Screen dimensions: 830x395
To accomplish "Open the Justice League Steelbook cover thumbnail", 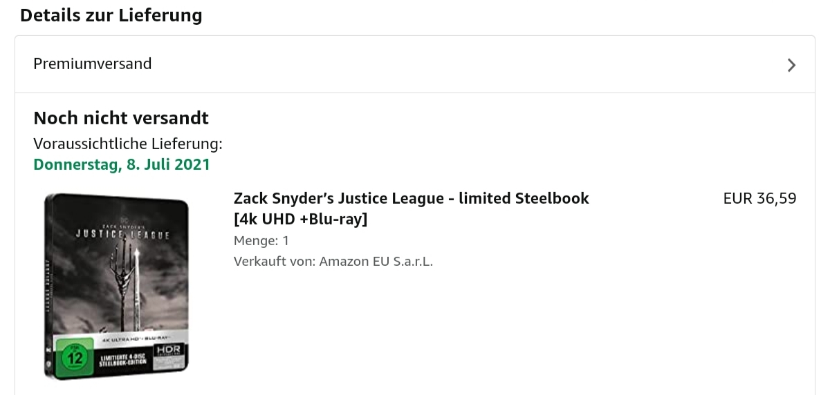I will click(117, 287).
